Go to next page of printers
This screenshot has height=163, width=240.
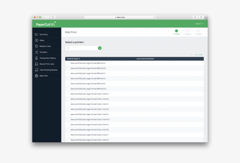tap(199, 55)
